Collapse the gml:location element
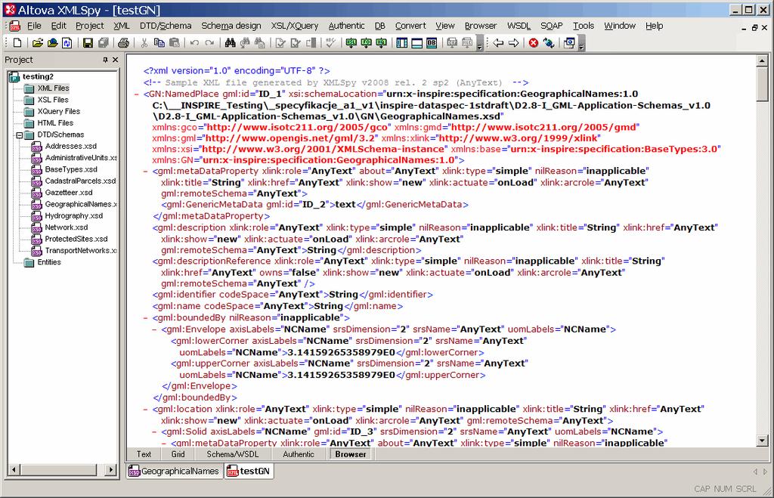This screenshot has width=774, height=498. click(146, 410)
